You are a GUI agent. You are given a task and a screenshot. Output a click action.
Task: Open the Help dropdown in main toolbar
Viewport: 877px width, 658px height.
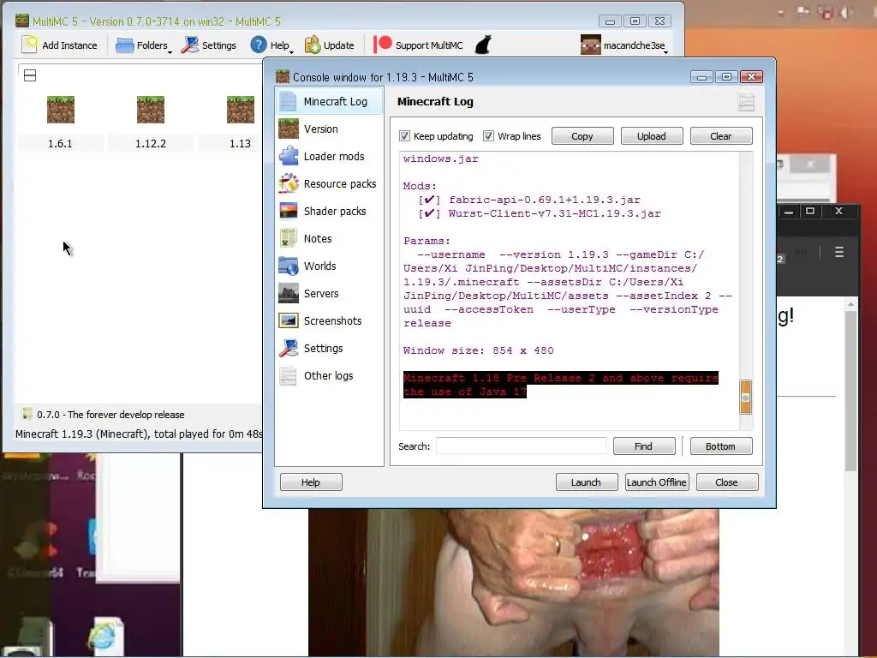click(271, 45)
